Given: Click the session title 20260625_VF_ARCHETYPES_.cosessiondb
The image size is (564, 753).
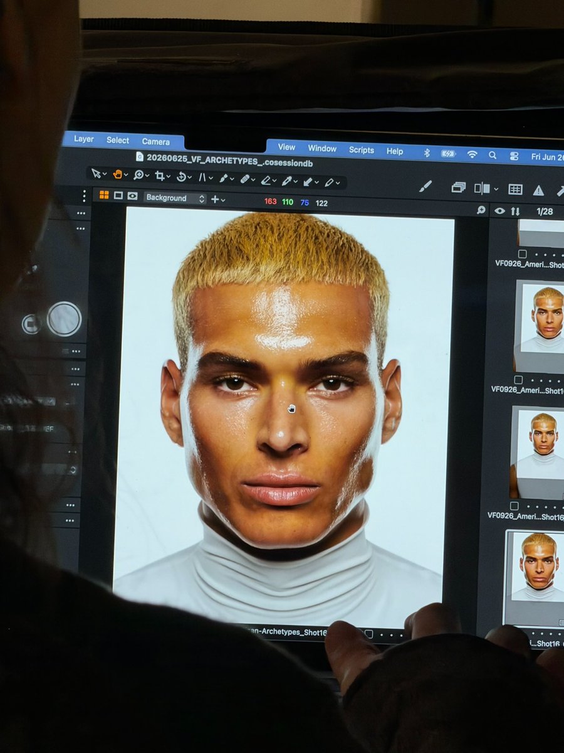Looking at the screenshot, I should (x=229, y=160).
